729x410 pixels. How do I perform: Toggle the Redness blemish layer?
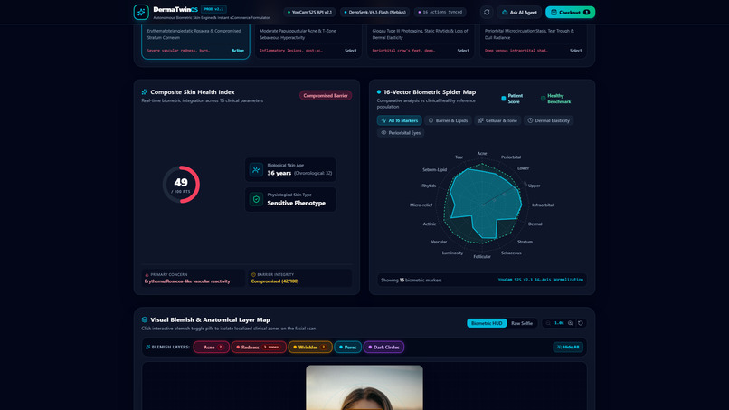[x=259, y=348]
